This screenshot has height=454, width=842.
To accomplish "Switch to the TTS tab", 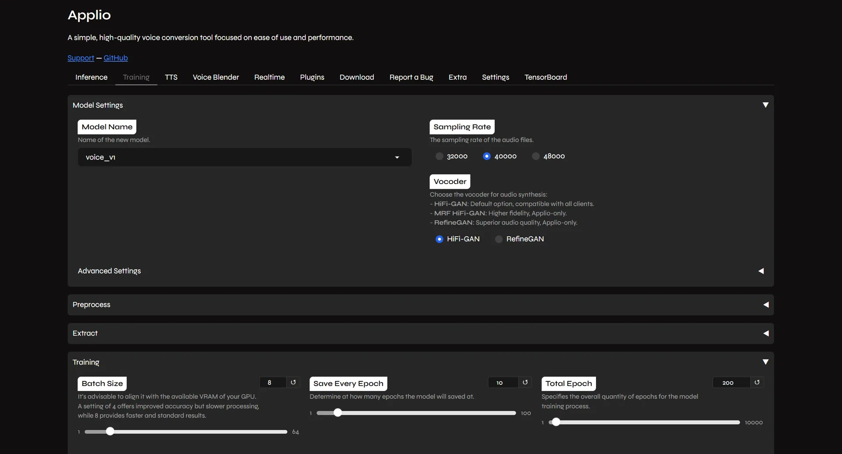I will pyautogui.click(x=171, y=77).
